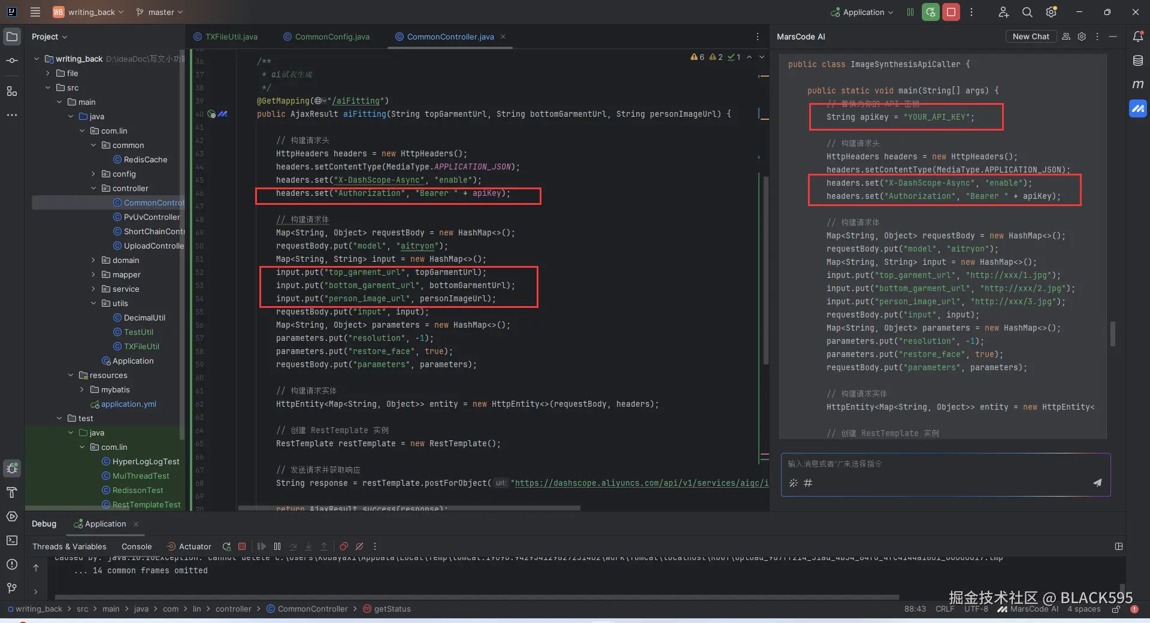
Task: Send message in MarsCode chat
Action: pyautogui.click(x=1097, y=483)
